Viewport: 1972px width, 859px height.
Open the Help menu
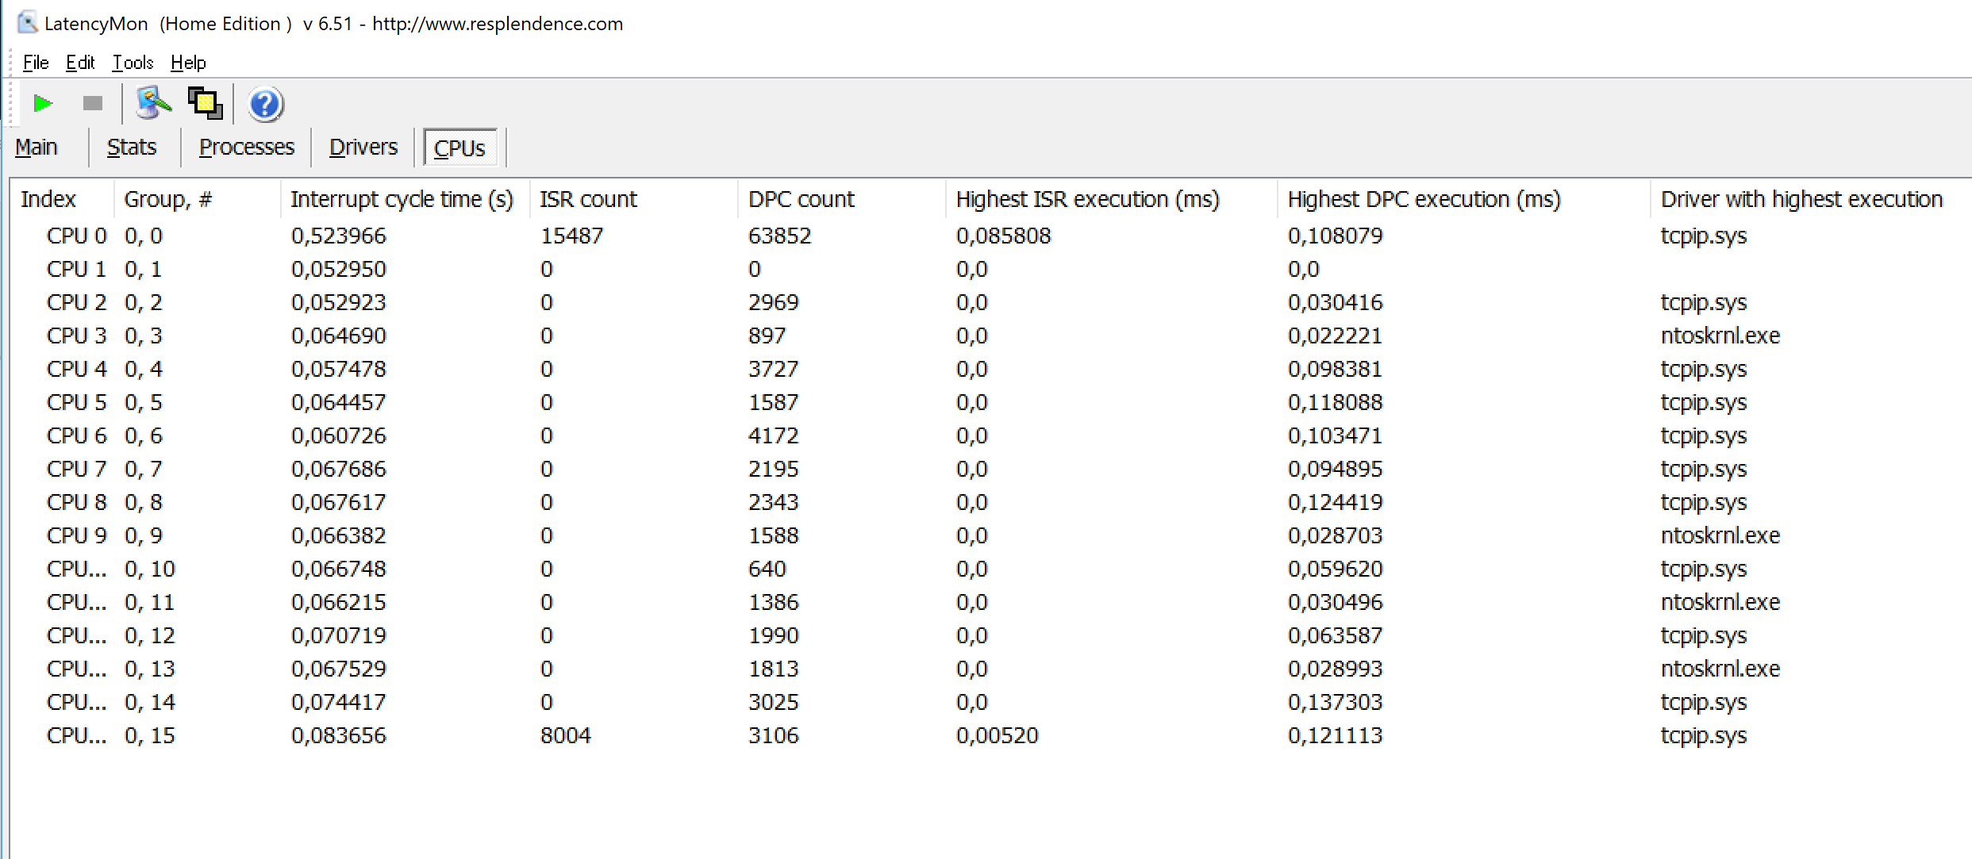pos(188,63)
